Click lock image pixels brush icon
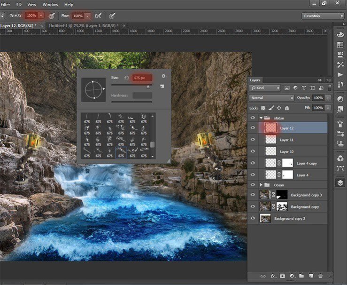Viewport: 347px width, 285px height. click(271, 108)
